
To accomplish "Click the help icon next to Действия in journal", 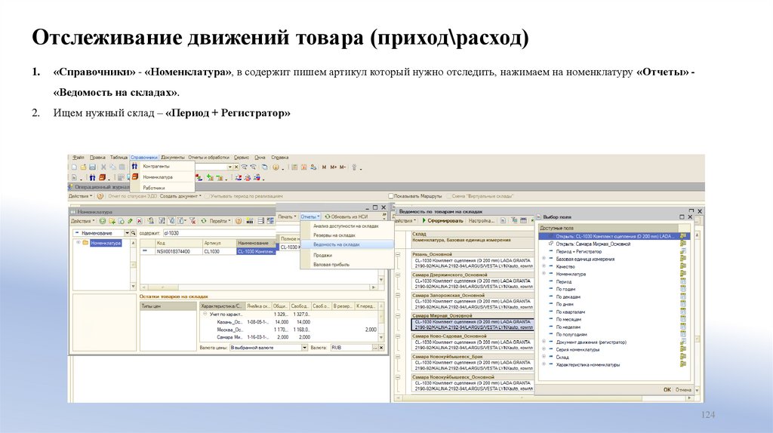I will click(x=100, y=196).
